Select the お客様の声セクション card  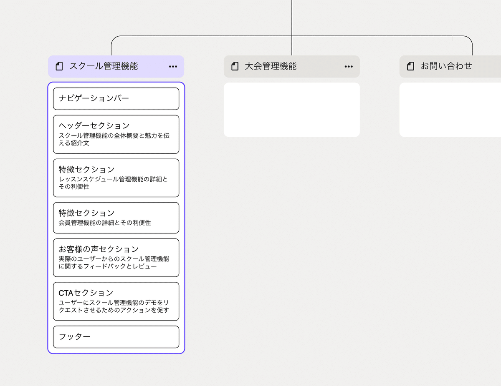coord(116,258)
